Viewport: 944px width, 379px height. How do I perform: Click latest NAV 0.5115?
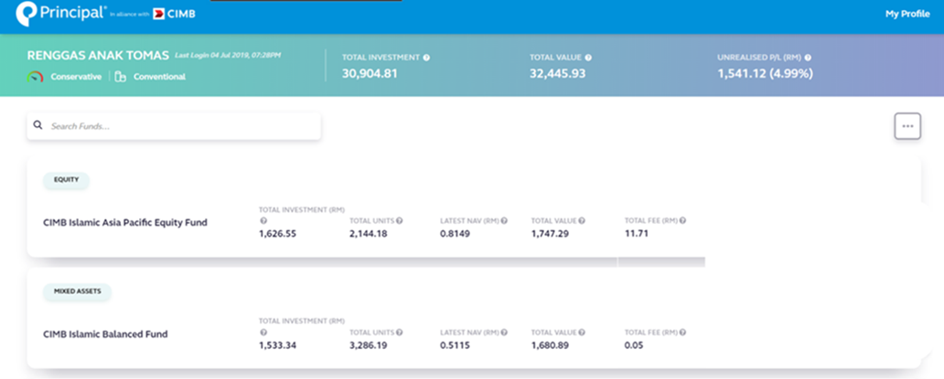456,345
